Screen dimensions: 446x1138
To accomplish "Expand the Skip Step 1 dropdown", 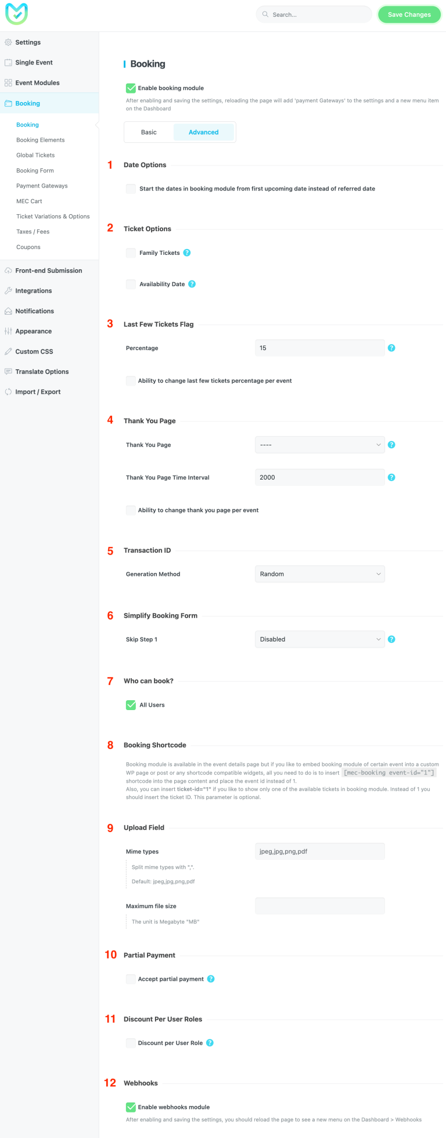I will (319, 639).
